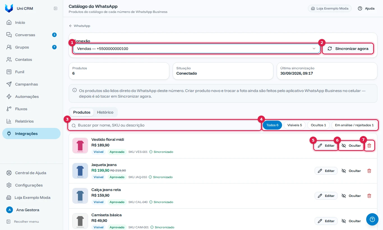Switch to the Histórico tab
The height and width of the screenshot is (230, 383).
tap(105, 112)
